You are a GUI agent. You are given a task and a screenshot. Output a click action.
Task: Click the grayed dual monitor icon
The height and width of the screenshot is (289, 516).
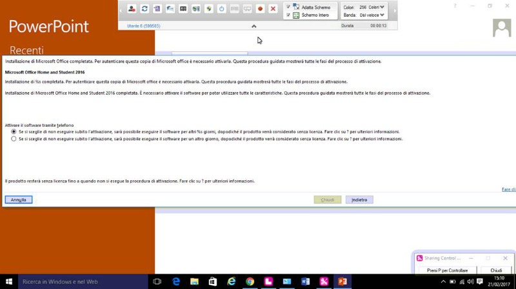pyautogui.click(x=247, y=9)
